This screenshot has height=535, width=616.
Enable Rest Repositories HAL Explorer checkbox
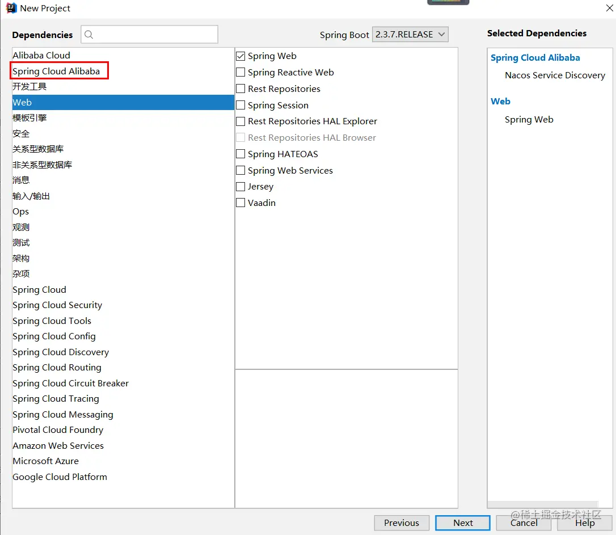241,121
